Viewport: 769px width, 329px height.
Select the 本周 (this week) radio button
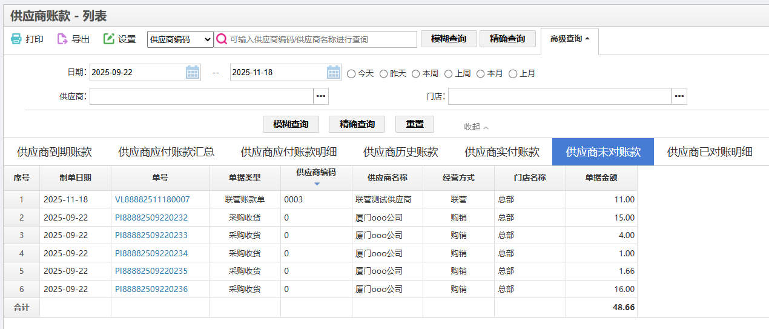point(416,74)
